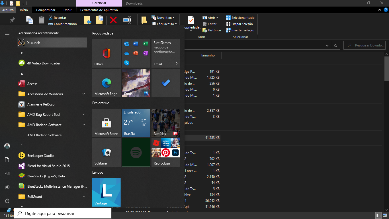Open the Lenovo Vantage tile
Viewport: 389px width, 219px height.
click(x=106, y=192)
